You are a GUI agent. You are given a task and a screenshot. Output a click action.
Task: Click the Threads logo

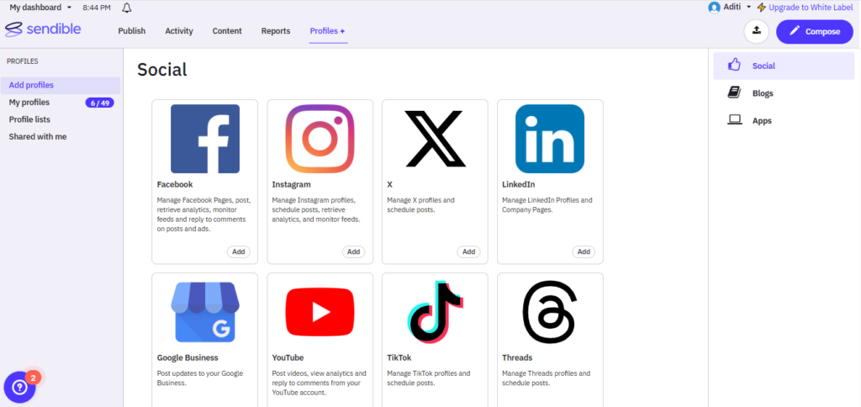(x=550, y=312)
